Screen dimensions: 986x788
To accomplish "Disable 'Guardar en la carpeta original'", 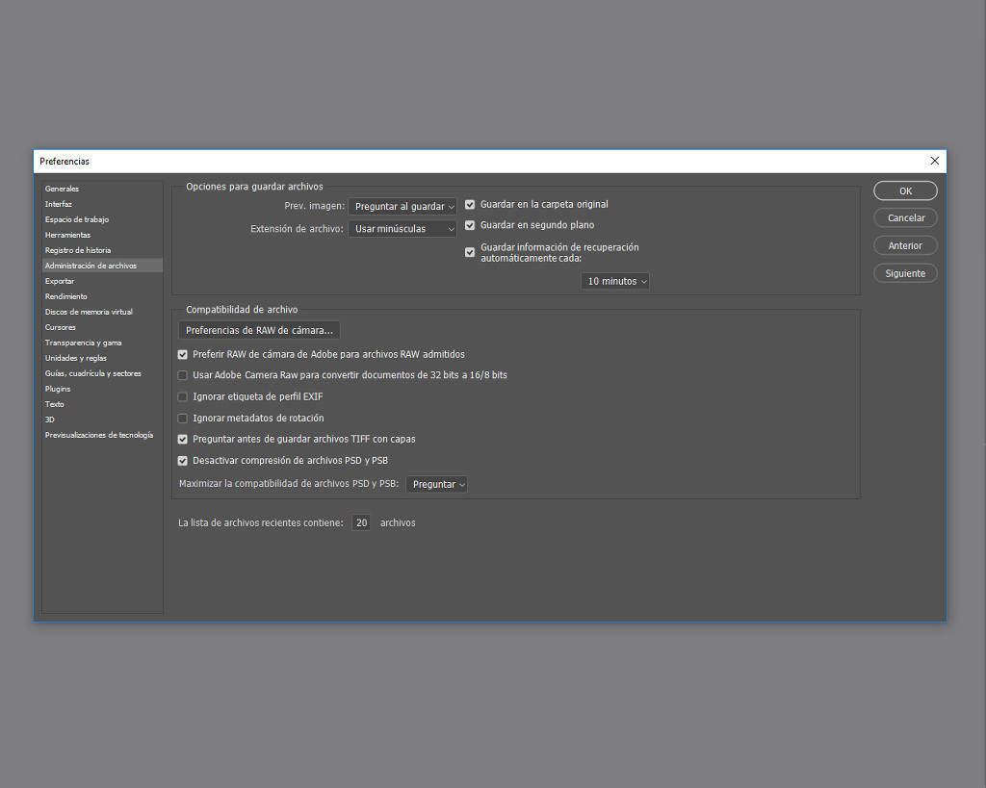I will [470, 204].
